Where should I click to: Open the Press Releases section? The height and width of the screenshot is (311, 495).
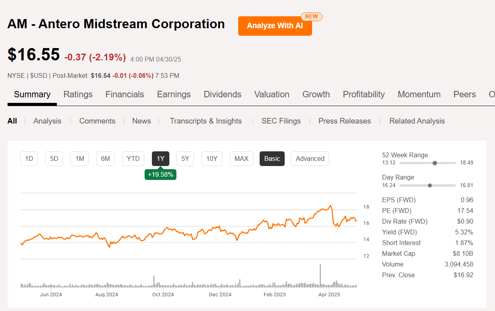pos(344,121)
